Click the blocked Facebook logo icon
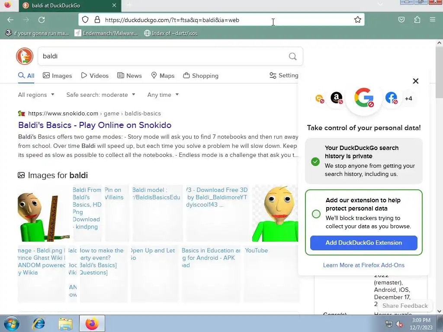 point(391,98)
